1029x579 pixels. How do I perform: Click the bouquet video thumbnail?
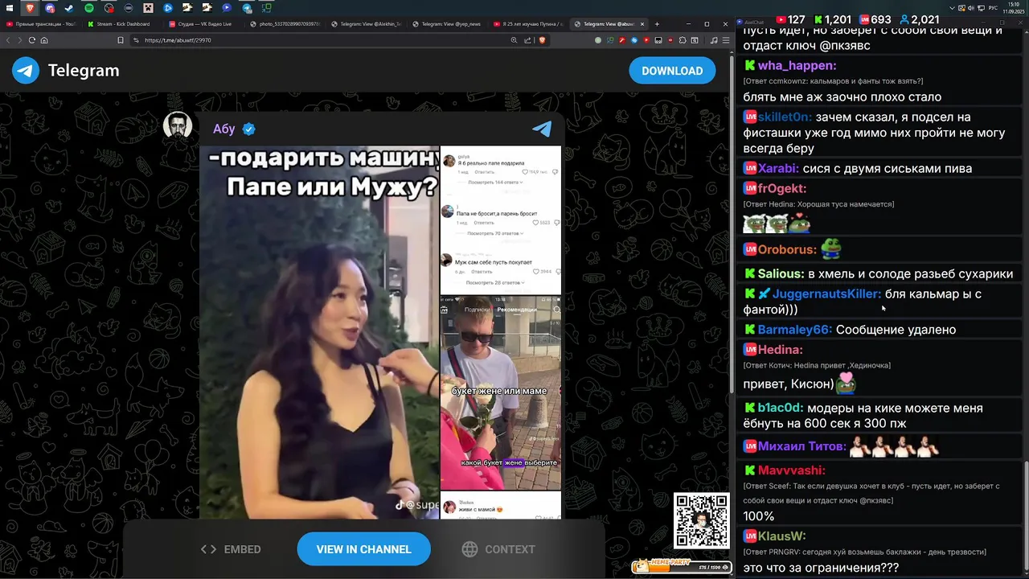pos(500,392)
